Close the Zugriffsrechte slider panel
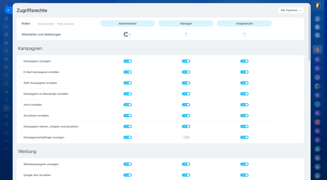This screenshot has width=327, height=180. pos(8,10)
